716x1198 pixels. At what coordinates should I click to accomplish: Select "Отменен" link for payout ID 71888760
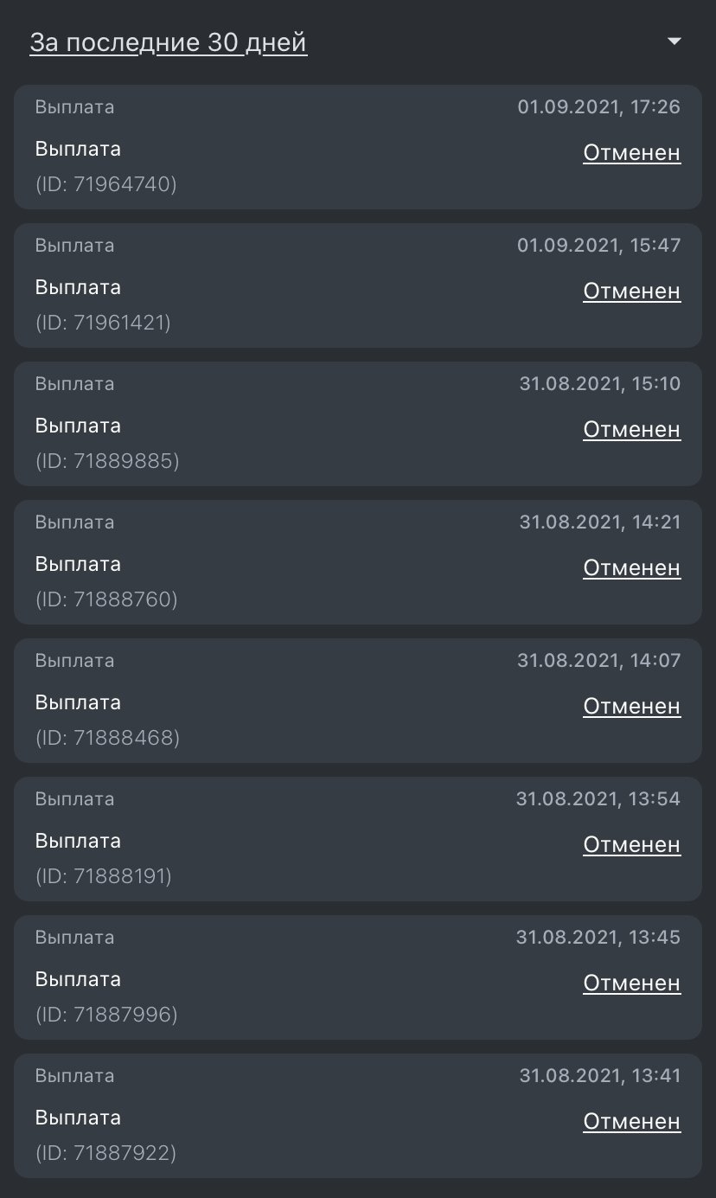pos(631,568)
